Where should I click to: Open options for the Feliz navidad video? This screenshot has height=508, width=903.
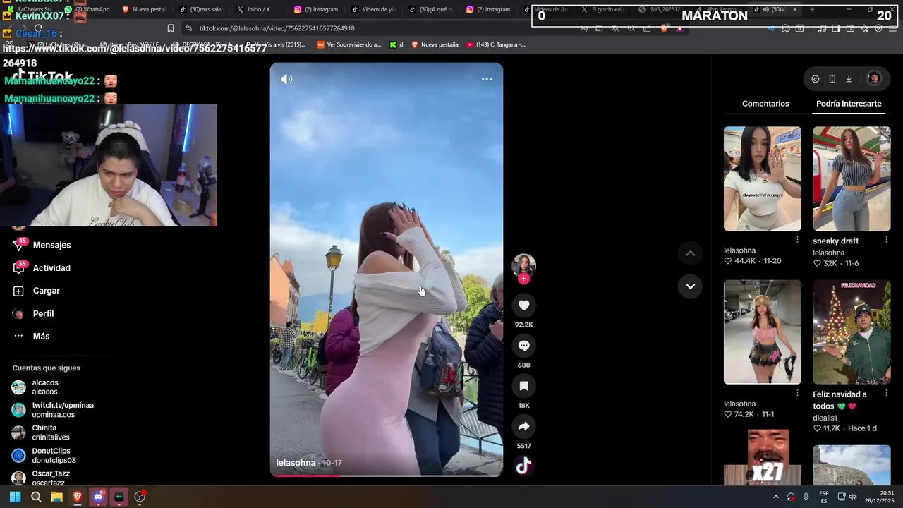(887, 393)
